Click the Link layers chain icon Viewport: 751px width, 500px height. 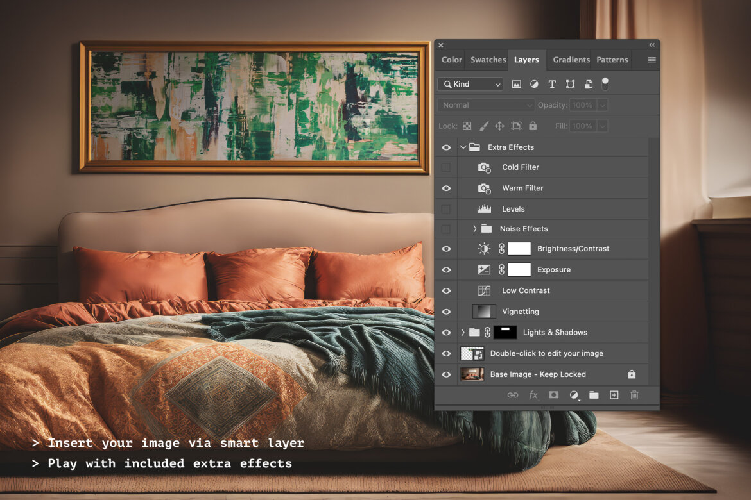[513, 395]
